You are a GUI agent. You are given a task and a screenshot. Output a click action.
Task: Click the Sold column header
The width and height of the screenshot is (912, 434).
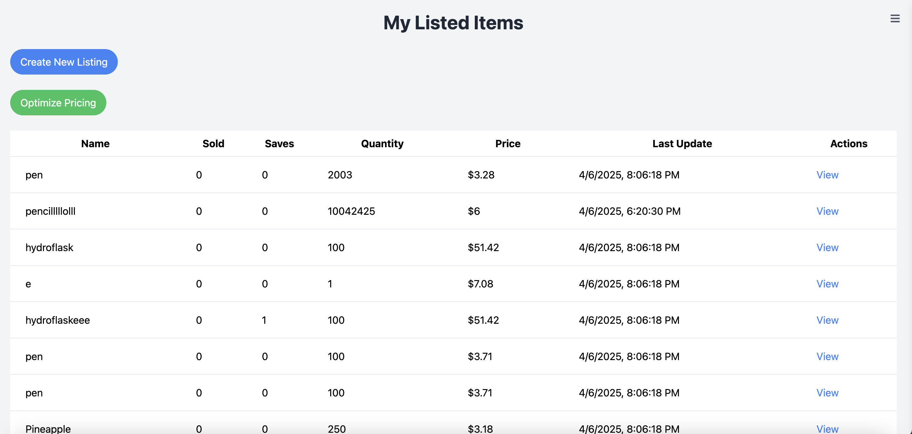point(213,143)
